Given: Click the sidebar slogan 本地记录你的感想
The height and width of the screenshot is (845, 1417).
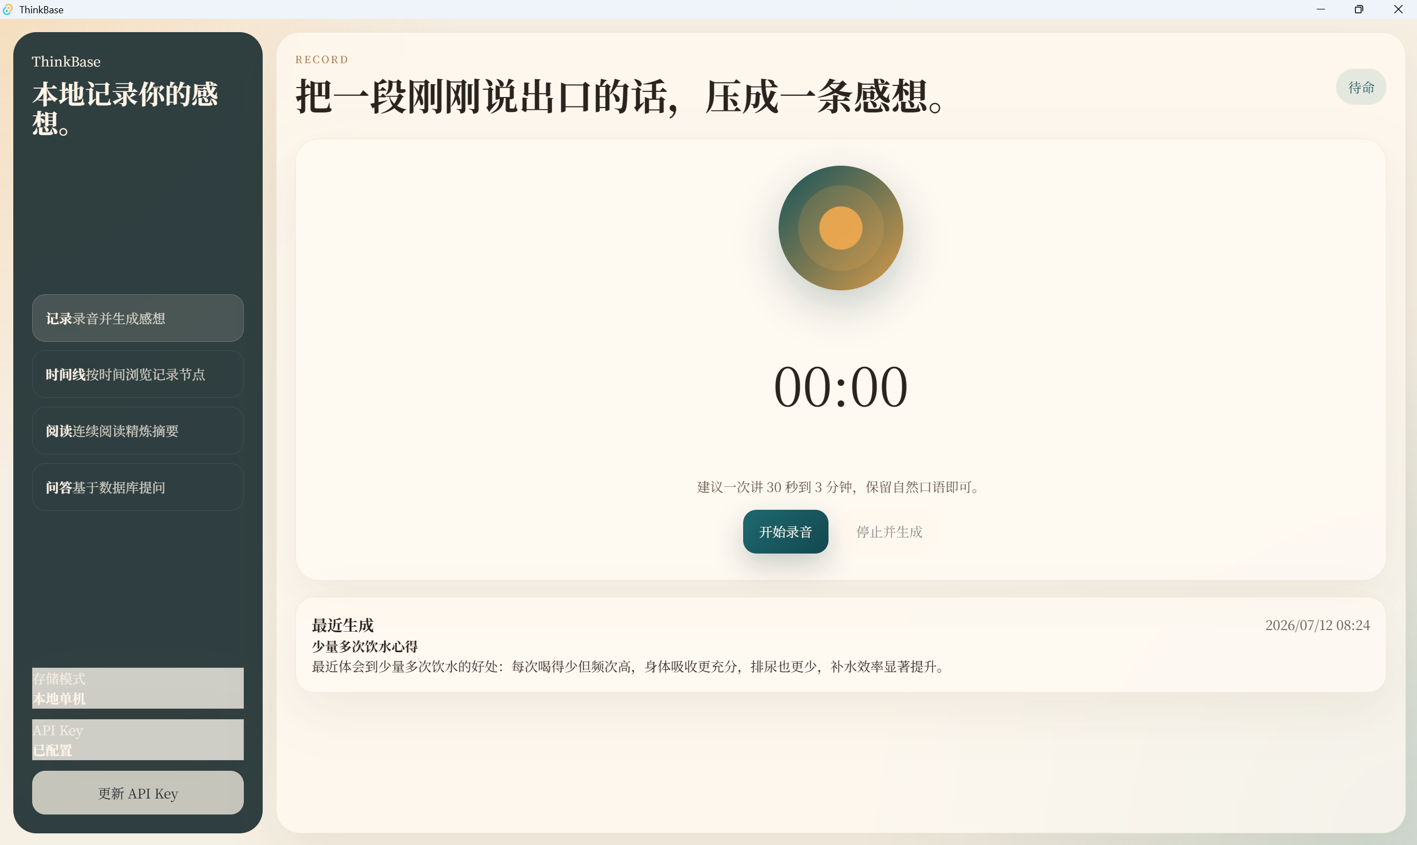Looking at the screenshot, I should click(x=125, y=108).
